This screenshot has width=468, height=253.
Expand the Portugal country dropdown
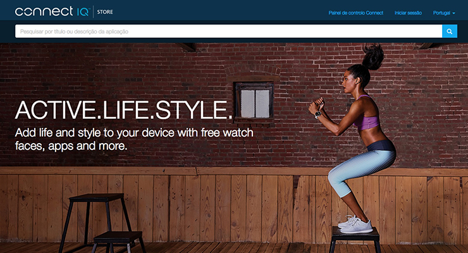pos(444,13)
